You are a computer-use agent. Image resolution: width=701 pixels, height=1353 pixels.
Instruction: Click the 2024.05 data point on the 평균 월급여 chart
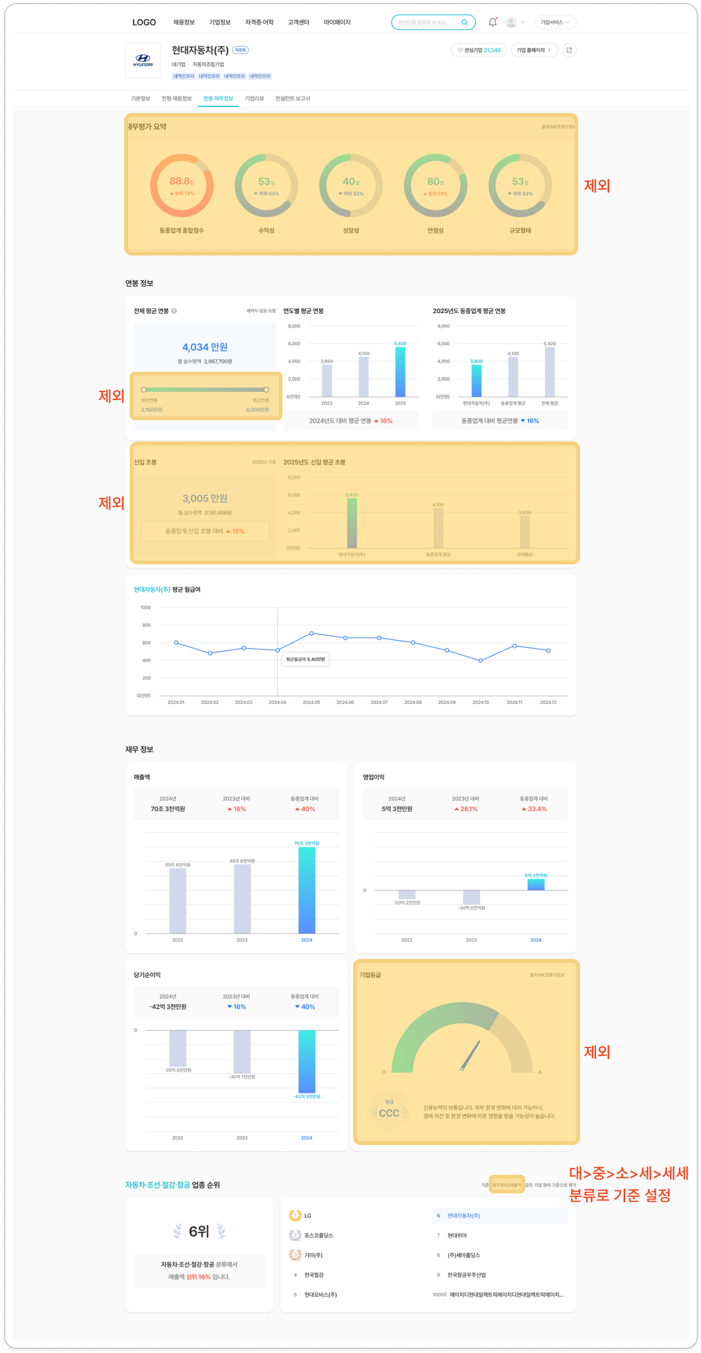tap(311, 633)
